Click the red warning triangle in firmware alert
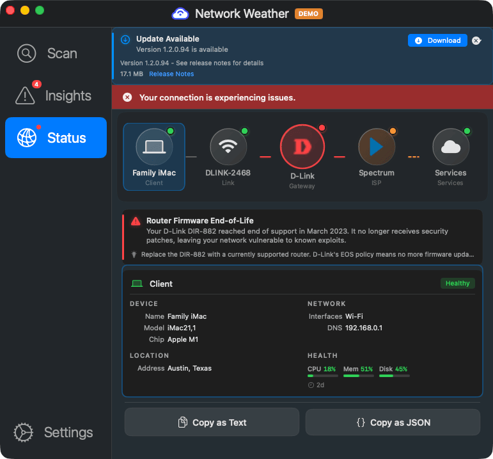Screen dimensions: 493x459 [x=136, y=221]
